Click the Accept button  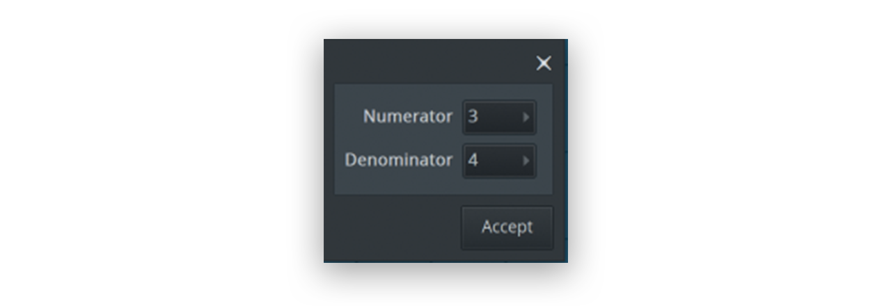click(x=507, y=227)
